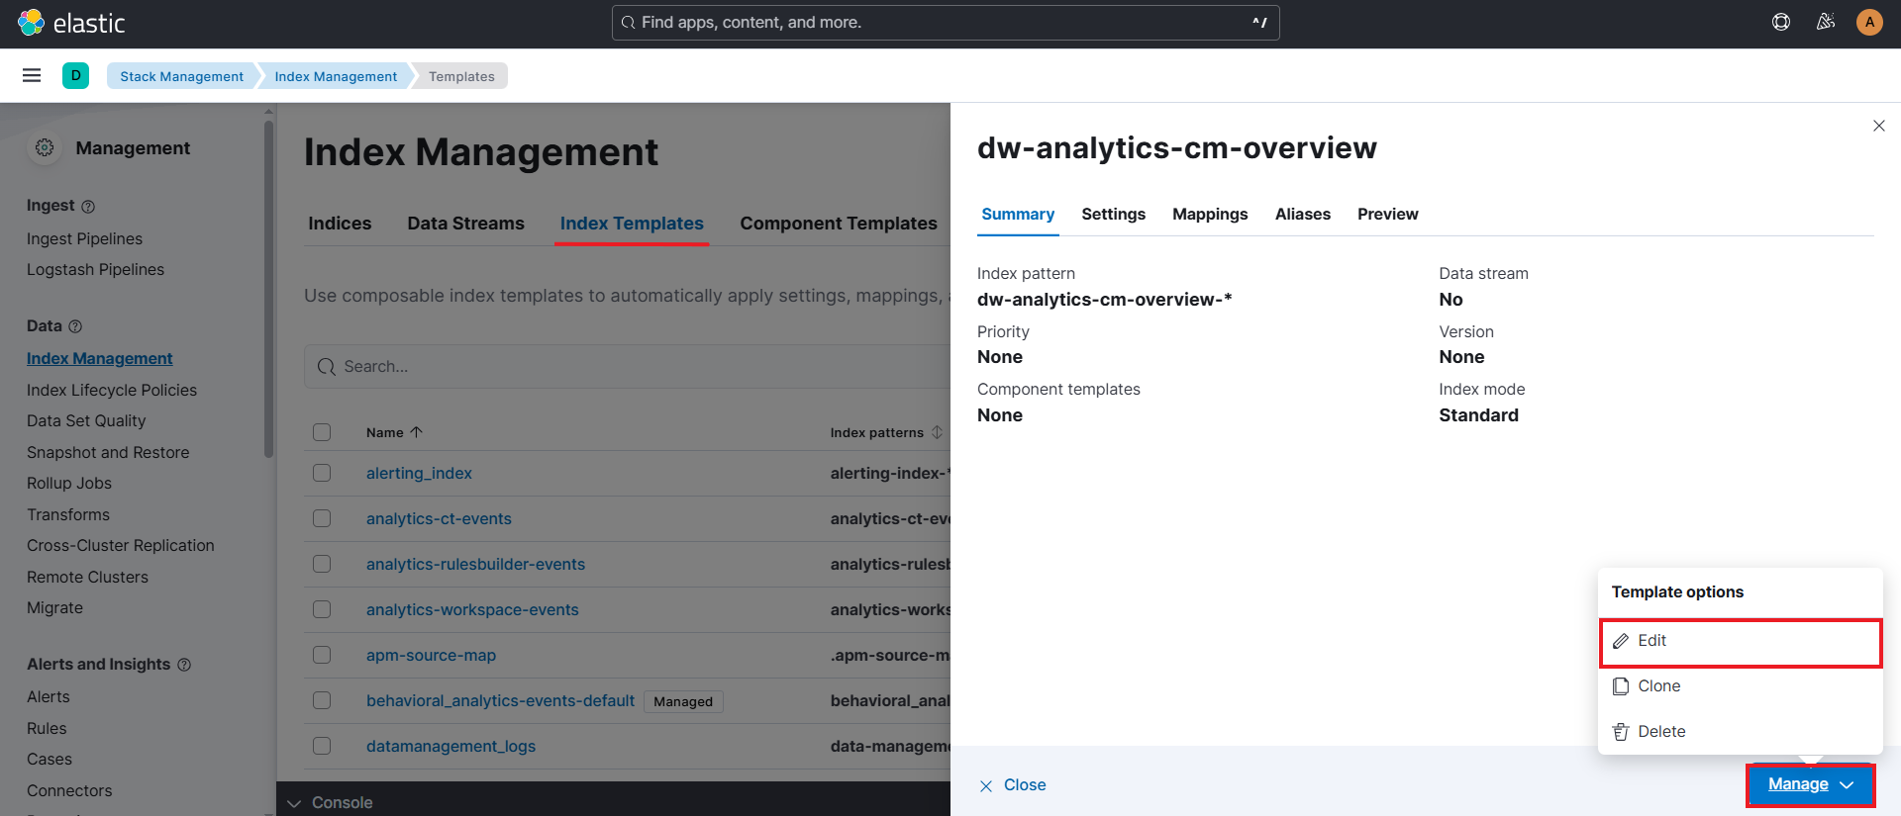This screenshot has width=1901, height=816.
Task: Open Data Set Quality in sidebar
Action: coord(86,421)
